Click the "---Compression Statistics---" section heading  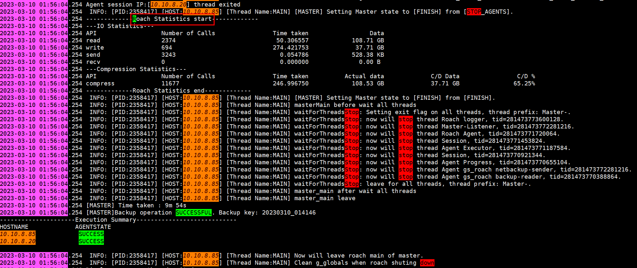pyautogui.click(x=136, y=69)
